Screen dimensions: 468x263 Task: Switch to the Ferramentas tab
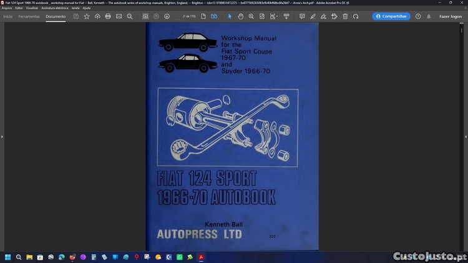(29, 16)
